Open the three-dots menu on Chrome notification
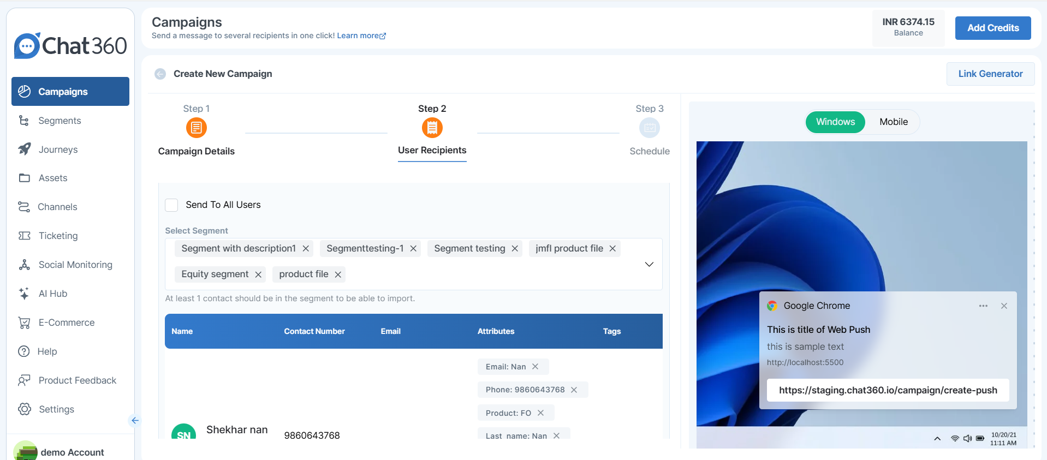The image size is (1047, 460). coord(983,306)
